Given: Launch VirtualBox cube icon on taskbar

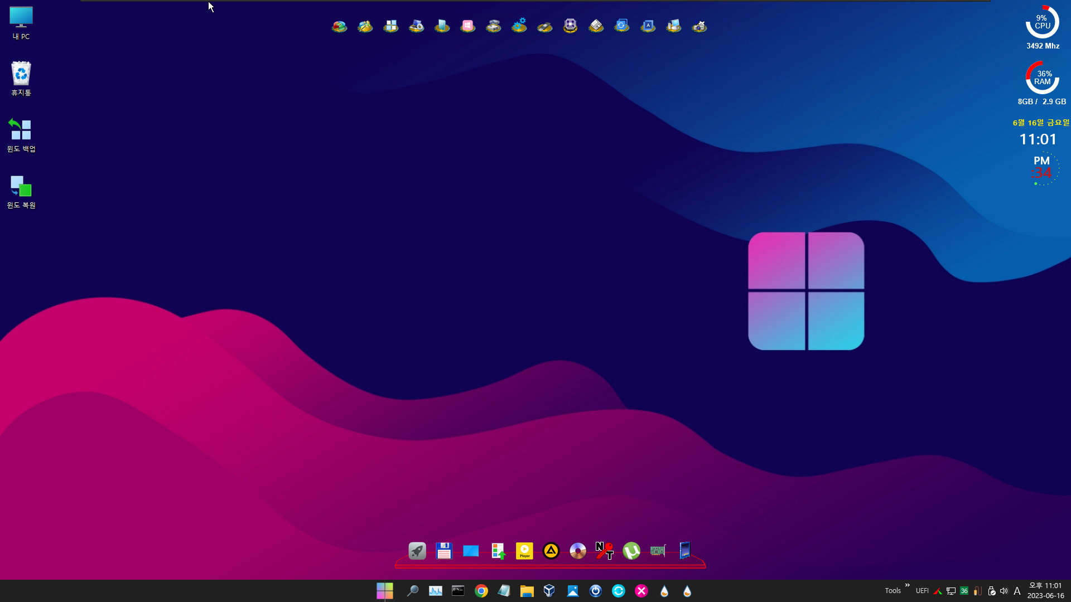Looking at the screenshot, I should (x=549, y=591).
